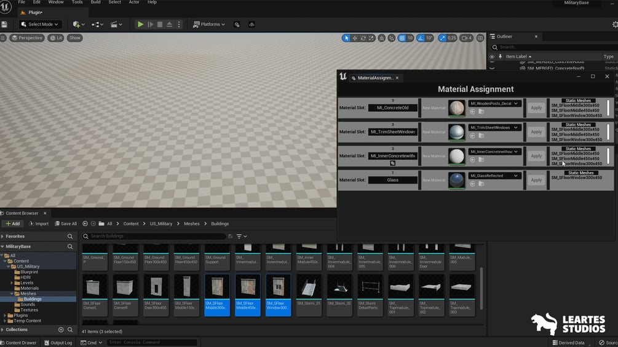Switch to the Output Log tab
The height and width of the screenshot is (347, 618).
pyautogui.click(x=58, y=343)
